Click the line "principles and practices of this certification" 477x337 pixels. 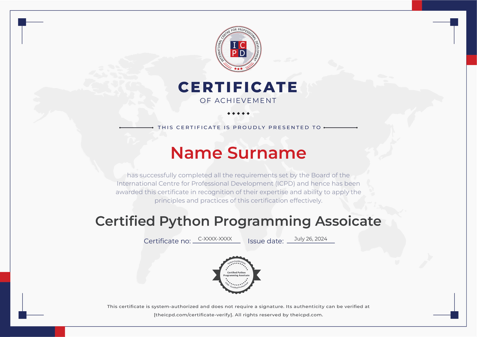tap(238, 200)
